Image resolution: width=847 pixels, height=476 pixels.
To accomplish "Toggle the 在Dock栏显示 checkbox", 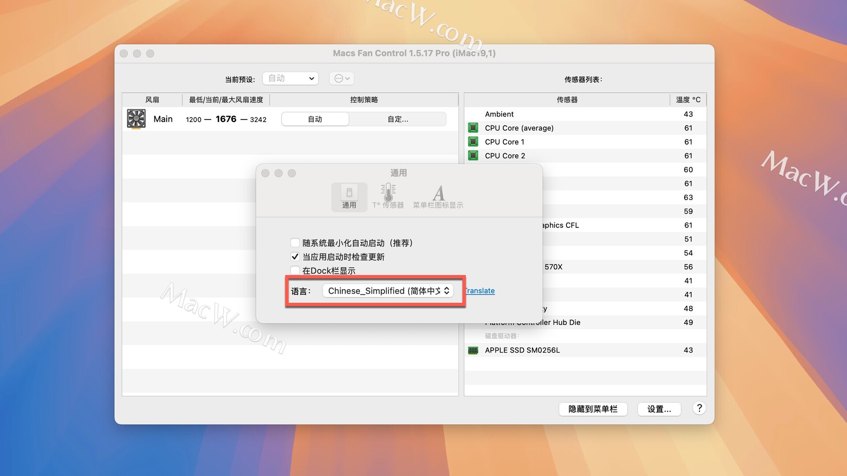I will [x=295, y=270].
